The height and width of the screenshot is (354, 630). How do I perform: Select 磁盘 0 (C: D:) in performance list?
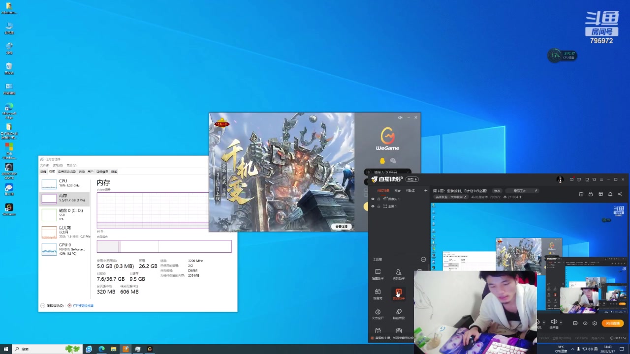[64, 214]
